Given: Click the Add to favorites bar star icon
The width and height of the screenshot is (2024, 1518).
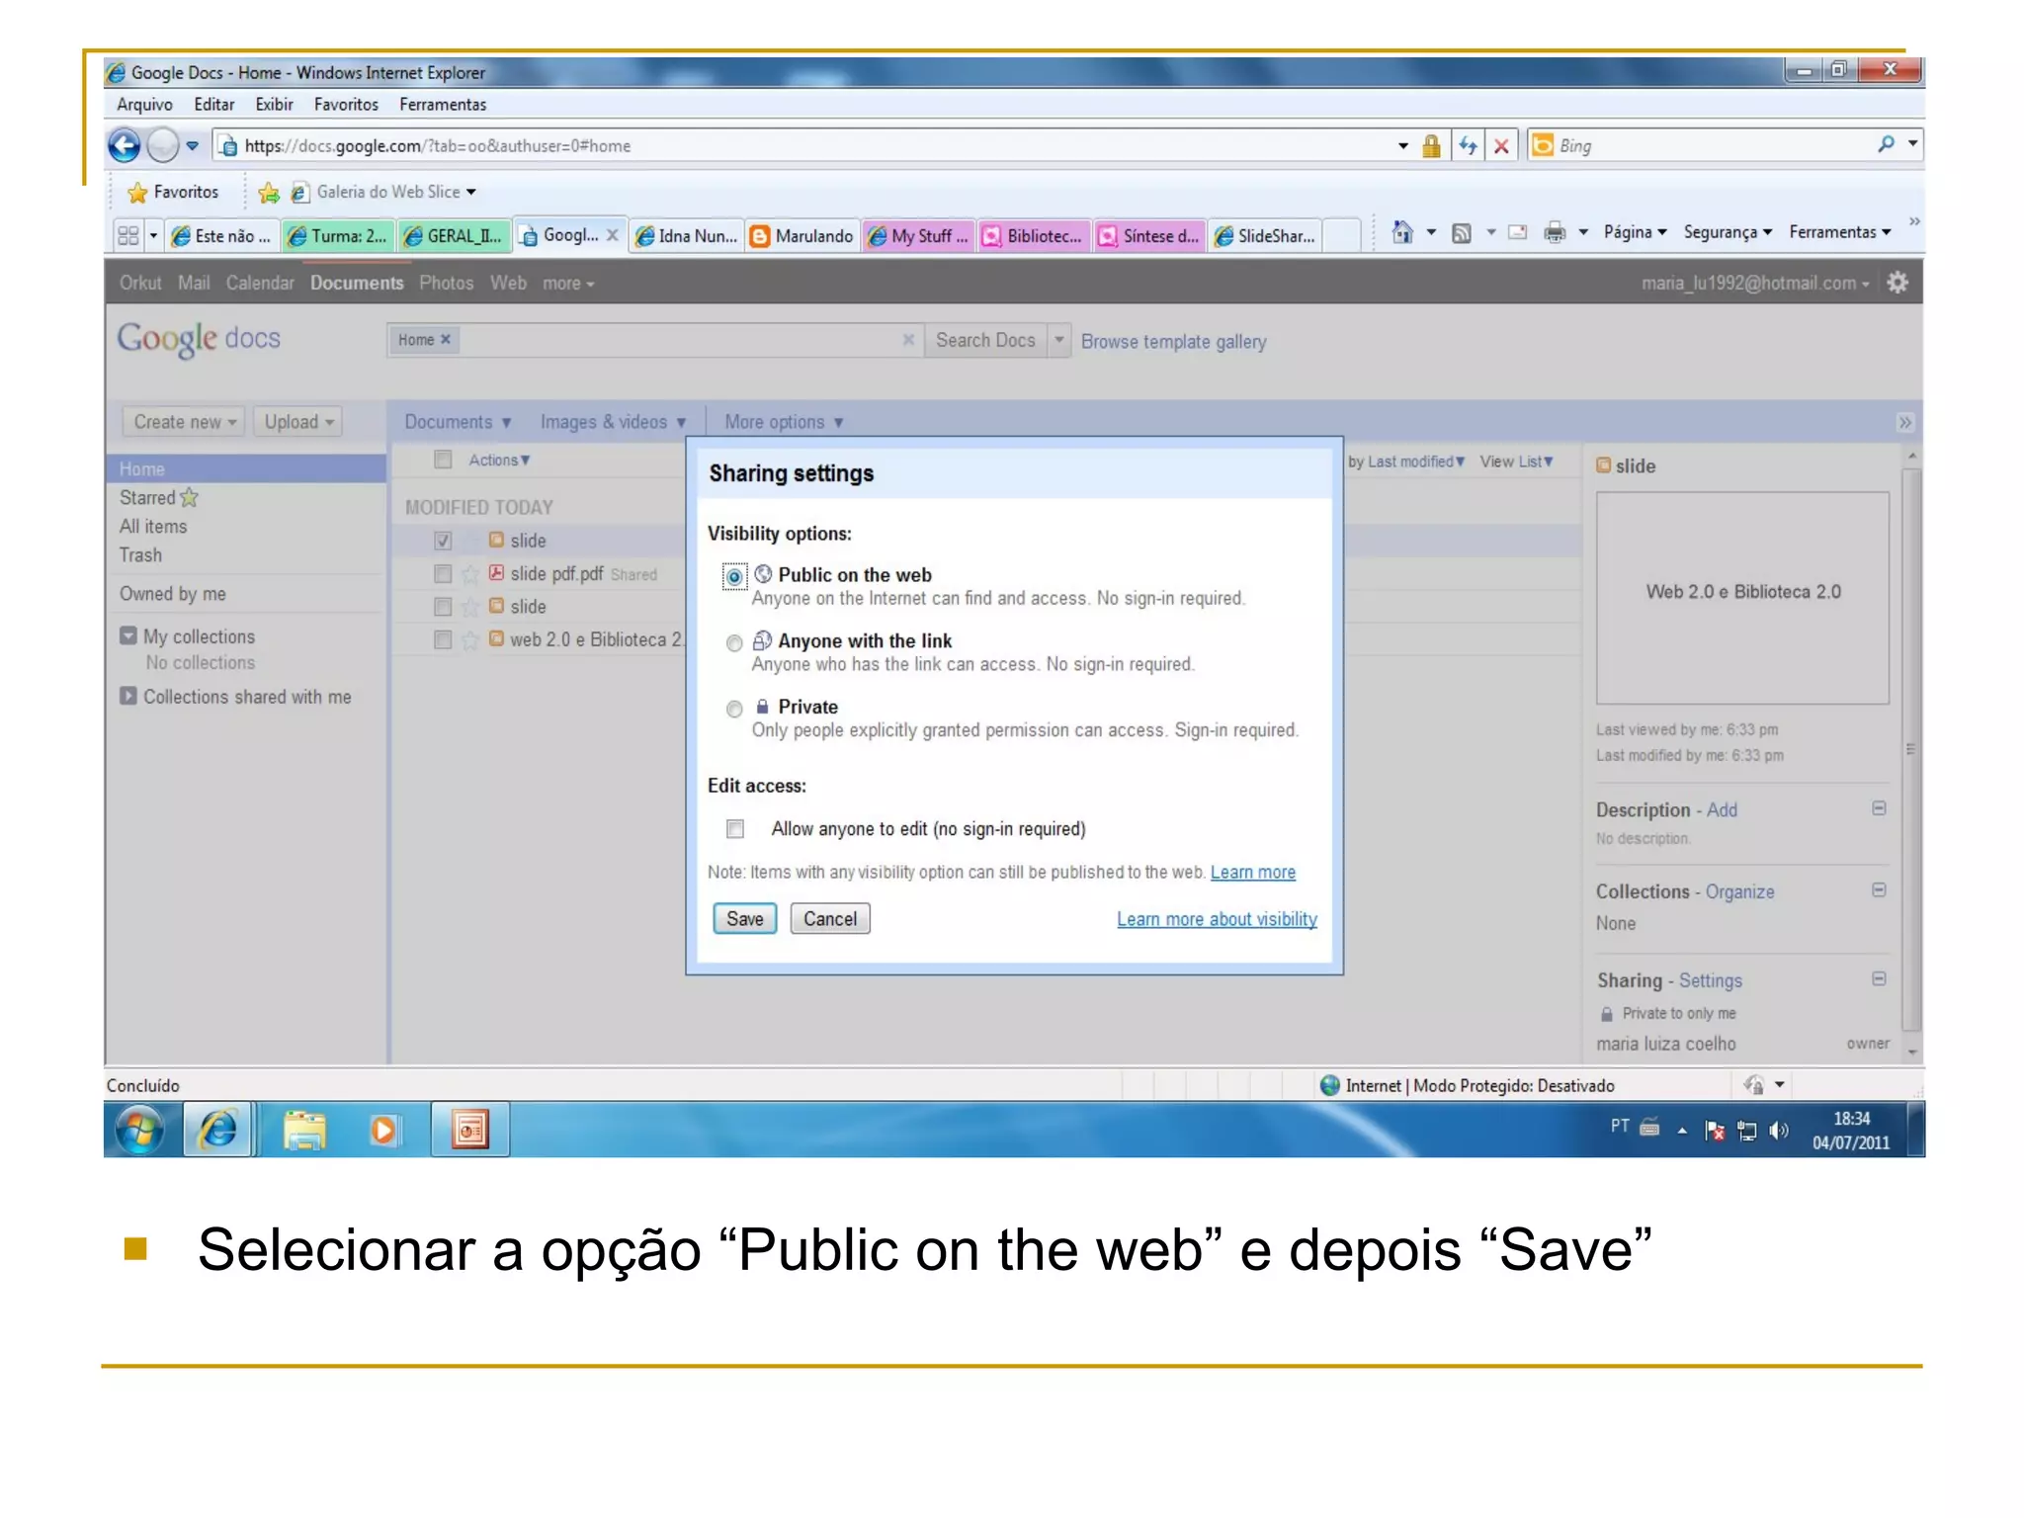Looking at the screenshot, I should click(x=268, y=192).
